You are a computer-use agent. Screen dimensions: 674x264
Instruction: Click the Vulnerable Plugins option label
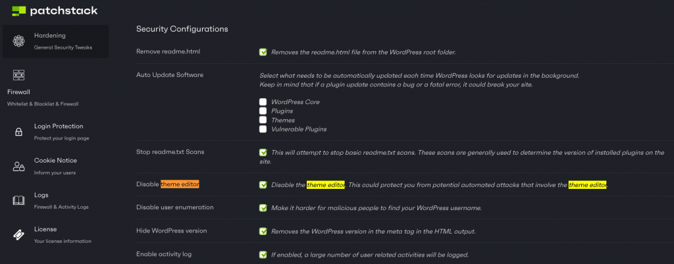point(299,130)
